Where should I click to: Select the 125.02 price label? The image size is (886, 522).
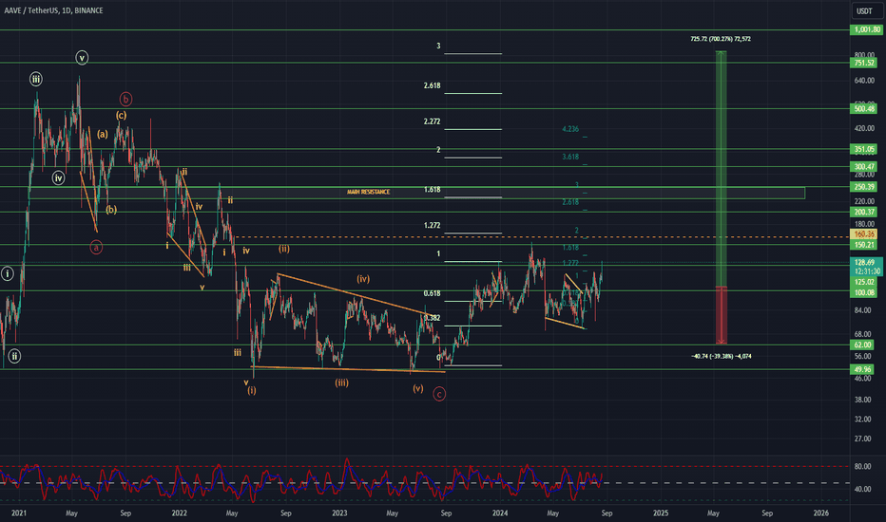pyautogui.click(x=864, y=282)
